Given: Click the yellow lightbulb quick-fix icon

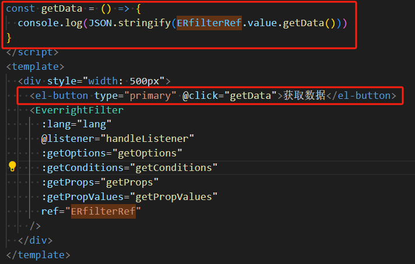Looking at the screenshot, I should (x=12, y=167).
